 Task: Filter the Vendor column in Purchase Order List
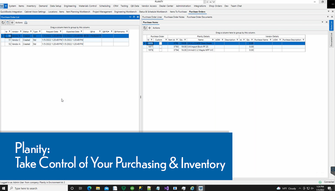pos(21,31)
